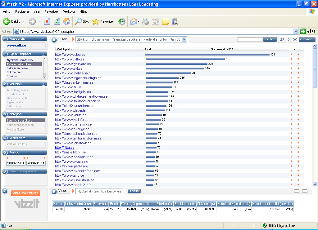Click the end date field 2008-01-31

[36, 163]
